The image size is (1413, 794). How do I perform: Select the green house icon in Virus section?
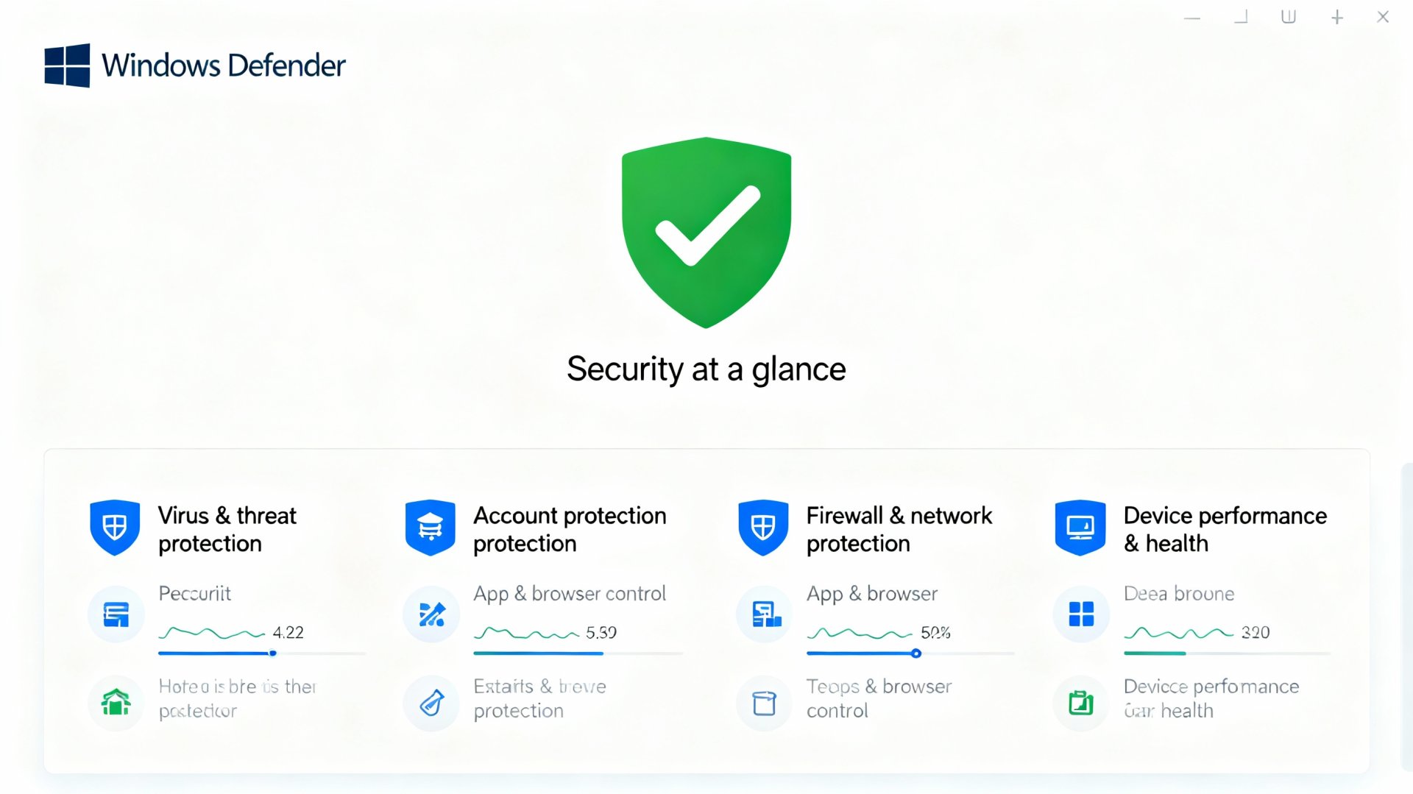[115, 703]
